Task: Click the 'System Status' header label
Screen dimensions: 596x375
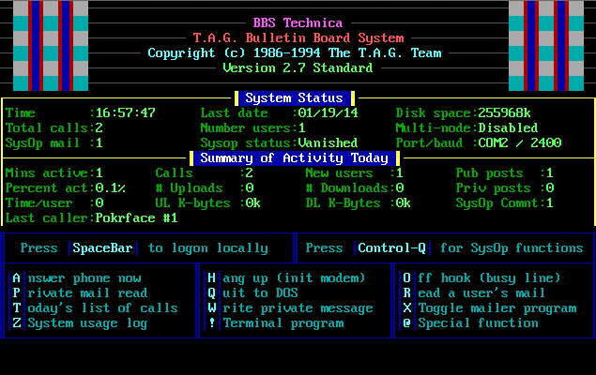Action: click(x=296, y=97)
